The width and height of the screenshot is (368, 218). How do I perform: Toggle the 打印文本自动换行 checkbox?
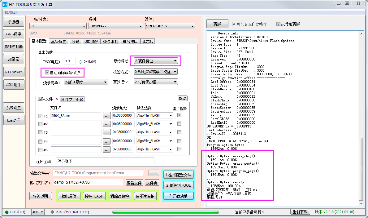coord(234,24)
